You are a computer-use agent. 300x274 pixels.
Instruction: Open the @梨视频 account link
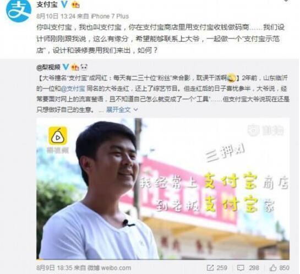click(x=48, y=67)
